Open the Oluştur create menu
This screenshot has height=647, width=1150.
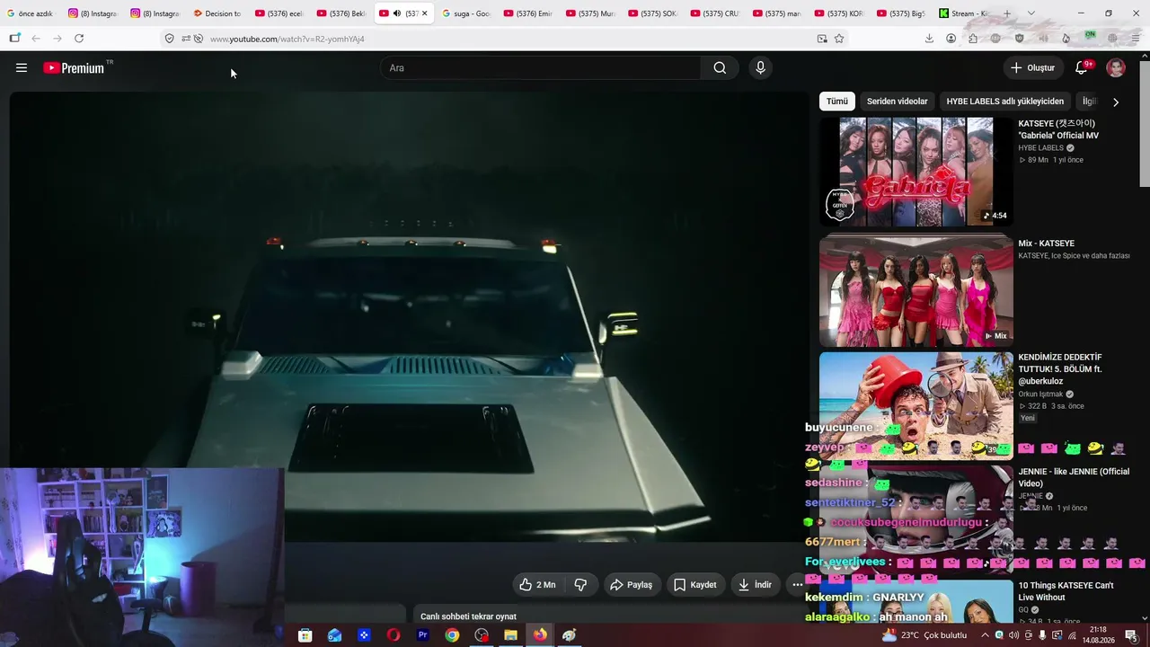click(1032, 67)
